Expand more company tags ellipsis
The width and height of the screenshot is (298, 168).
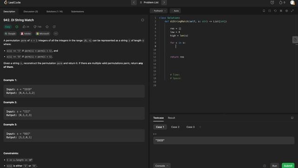(x=56, y=34)
